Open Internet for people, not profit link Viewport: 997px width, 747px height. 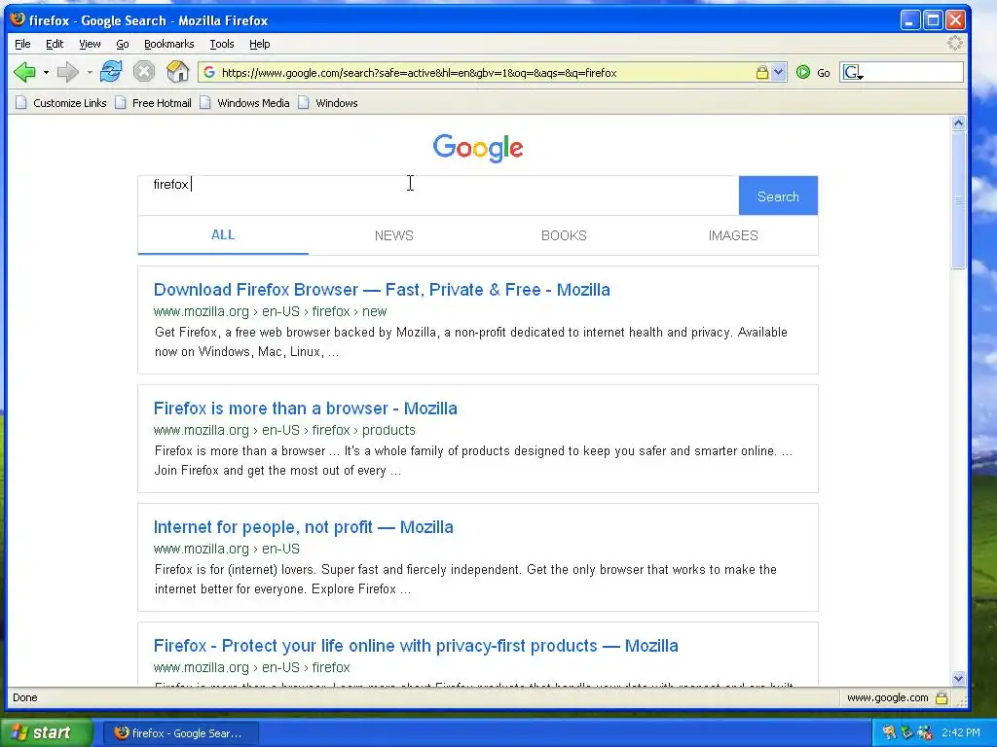point(304,527)
